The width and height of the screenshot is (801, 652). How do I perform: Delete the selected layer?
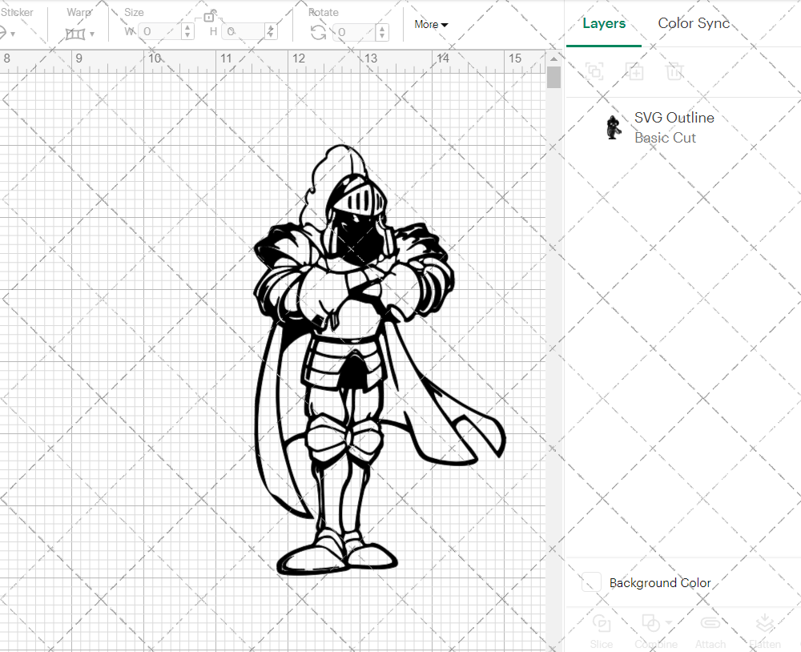coord(675,71)
